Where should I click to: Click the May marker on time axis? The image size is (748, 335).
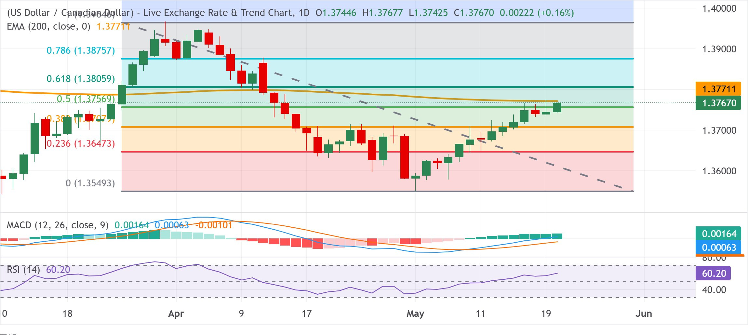tap(415, 314)
